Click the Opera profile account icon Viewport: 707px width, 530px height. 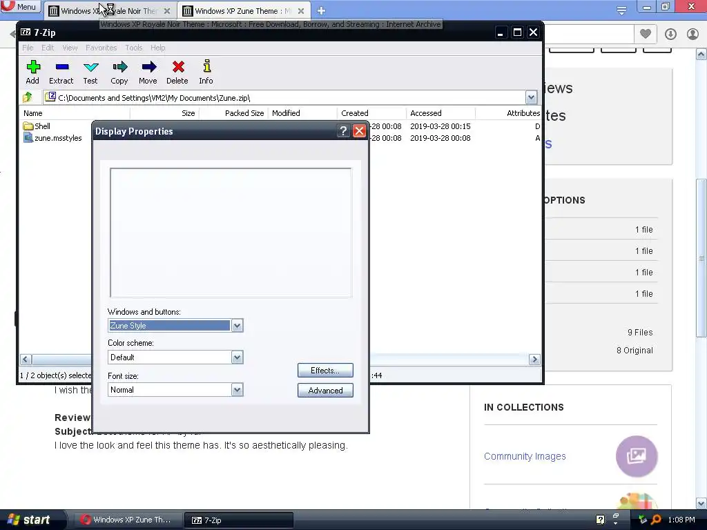[693, 34]
